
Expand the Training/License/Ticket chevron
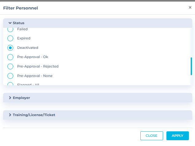pyautogui.click(x=10, y=115)
